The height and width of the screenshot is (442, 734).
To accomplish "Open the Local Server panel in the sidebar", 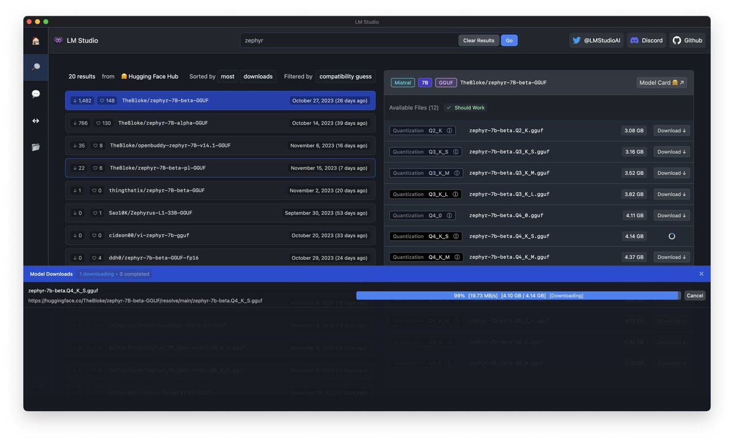I will tap(35, 120).
